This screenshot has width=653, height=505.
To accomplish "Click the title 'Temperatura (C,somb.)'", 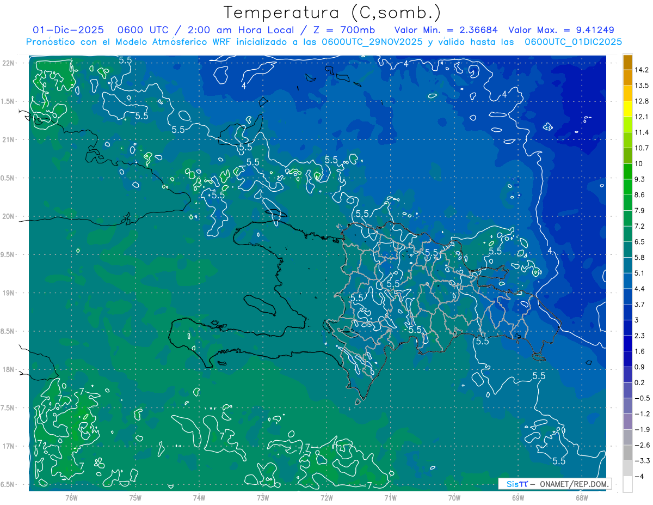I will pos(332,13).
